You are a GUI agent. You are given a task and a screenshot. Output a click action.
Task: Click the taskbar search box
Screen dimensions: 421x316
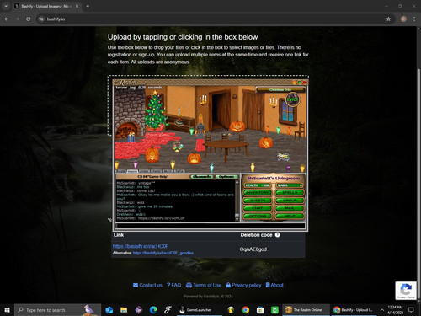[57, 310]
